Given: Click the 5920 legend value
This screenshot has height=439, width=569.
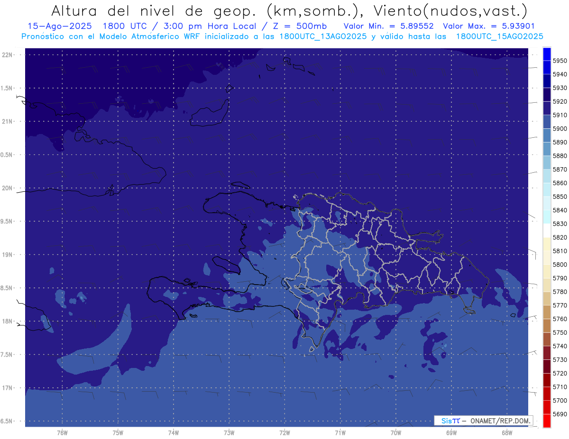Looking at the screenshot, I should pyautogui.click(x=560, y=101).
